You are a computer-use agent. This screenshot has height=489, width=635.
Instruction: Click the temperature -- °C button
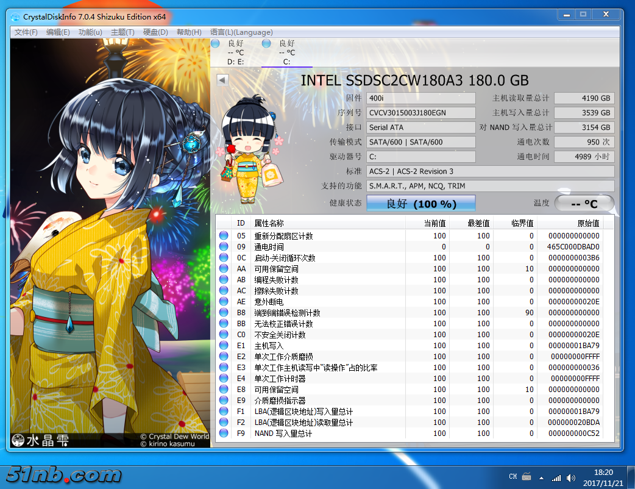(x=584, y=204)
